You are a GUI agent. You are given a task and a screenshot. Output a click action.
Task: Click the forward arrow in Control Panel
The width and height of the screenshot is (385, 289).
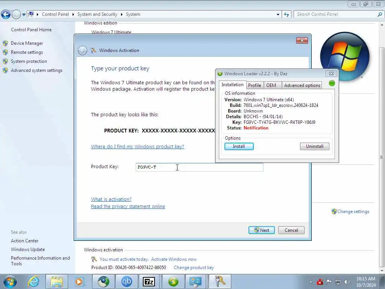click(x=16, y=15)
